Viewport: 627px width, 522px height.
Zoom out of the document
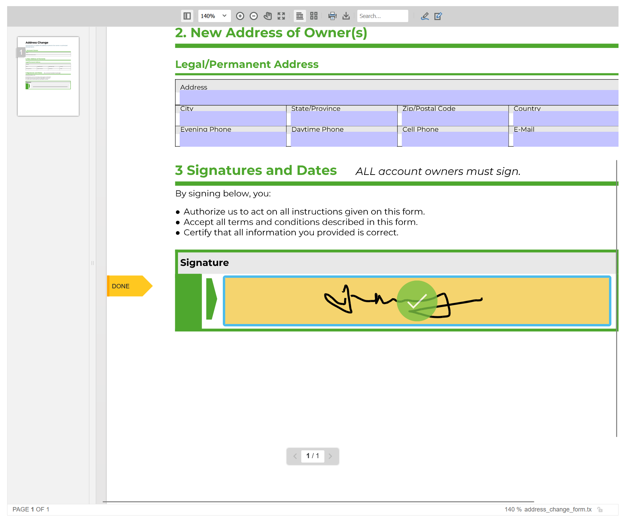[254, 16]
